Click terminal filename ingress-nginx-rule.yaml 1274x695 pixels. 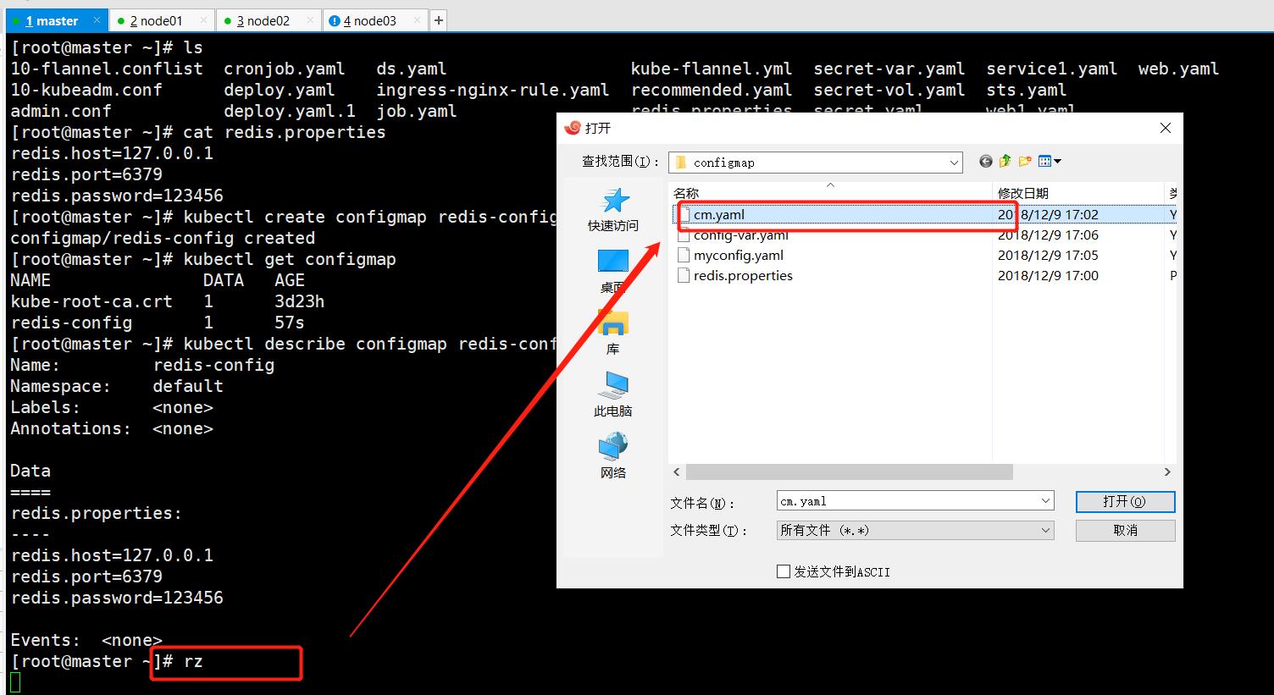point(493,90)
